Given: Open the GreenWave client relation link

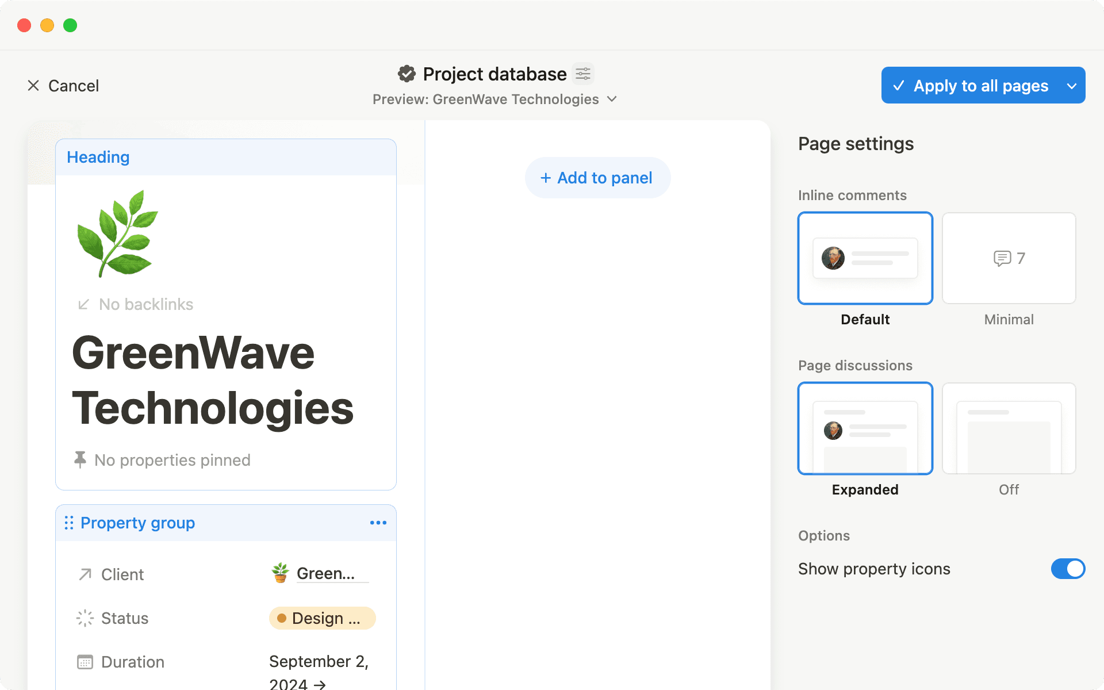Looking at the screenshot, I should [x=325, y=573].
